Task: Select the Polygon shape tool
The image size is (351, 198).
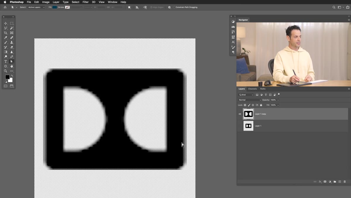Action: point(6,66)
